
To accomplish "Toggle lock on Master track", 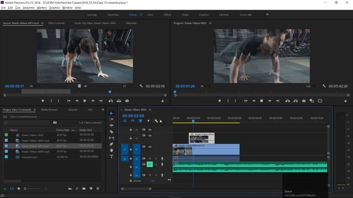I will pyautogui.click(x=131, y=180).
